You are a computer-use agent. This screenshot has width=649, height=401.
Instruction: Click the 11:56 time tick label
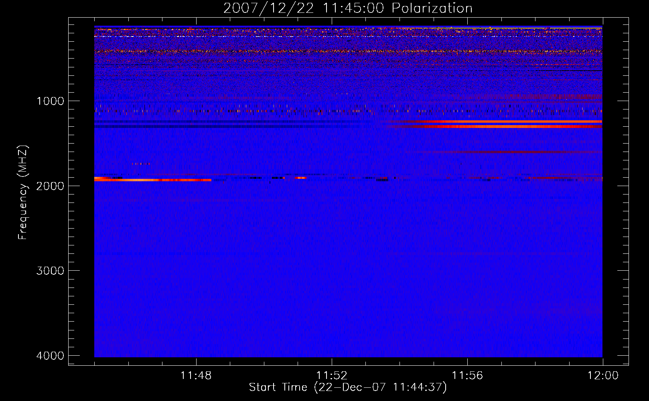467,376
